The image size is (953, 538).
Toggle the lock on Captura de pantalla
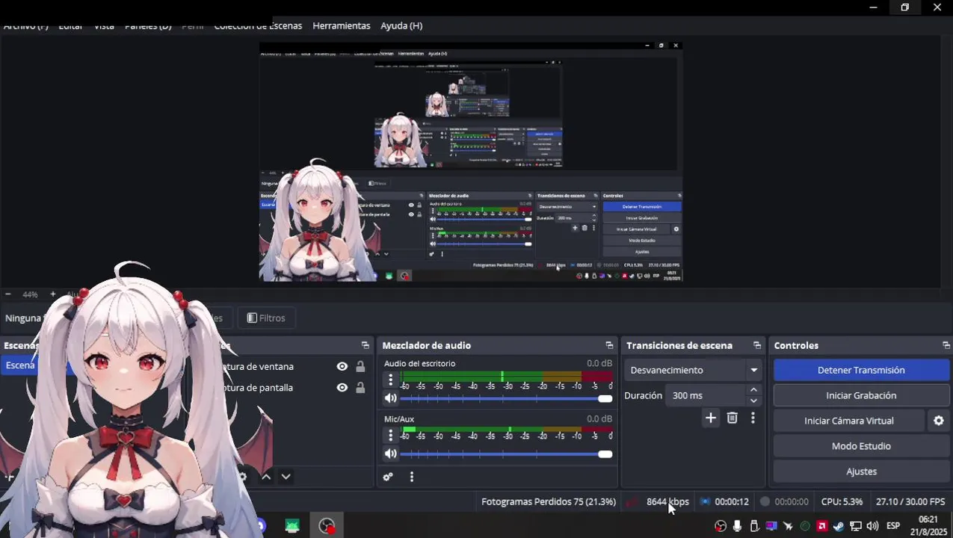point(360,388)
